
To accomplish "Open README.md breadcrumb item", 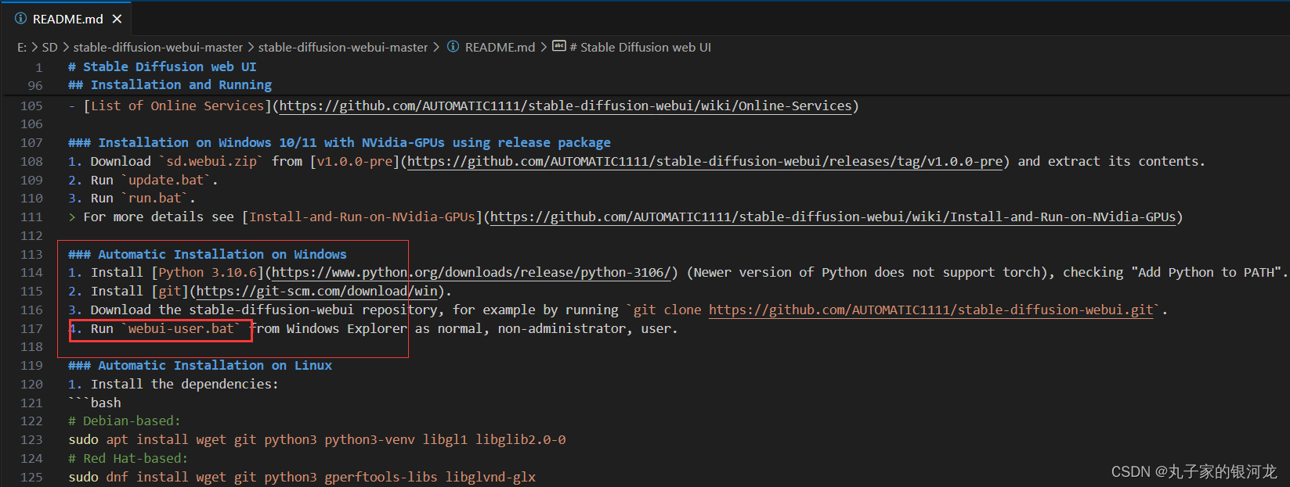I will click(500, 47).
